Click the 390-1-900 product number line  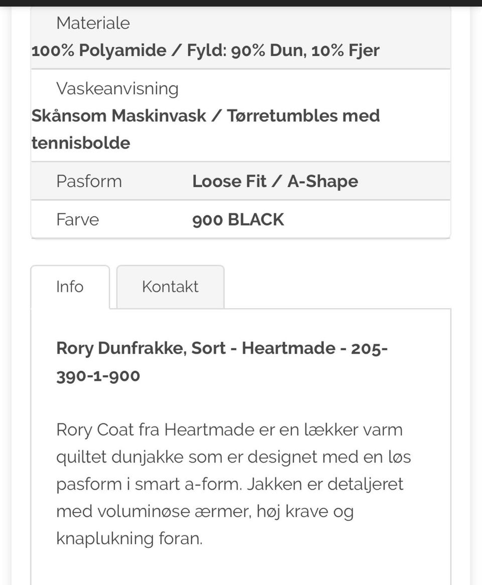[98, 375]
